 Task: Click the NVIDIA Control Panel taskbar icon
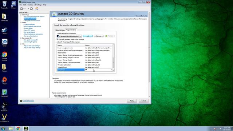coord(26,128)
